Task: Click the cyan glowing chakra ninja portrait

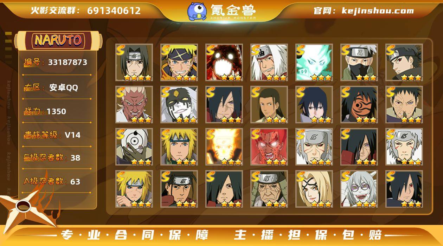Action: point(314,62)
